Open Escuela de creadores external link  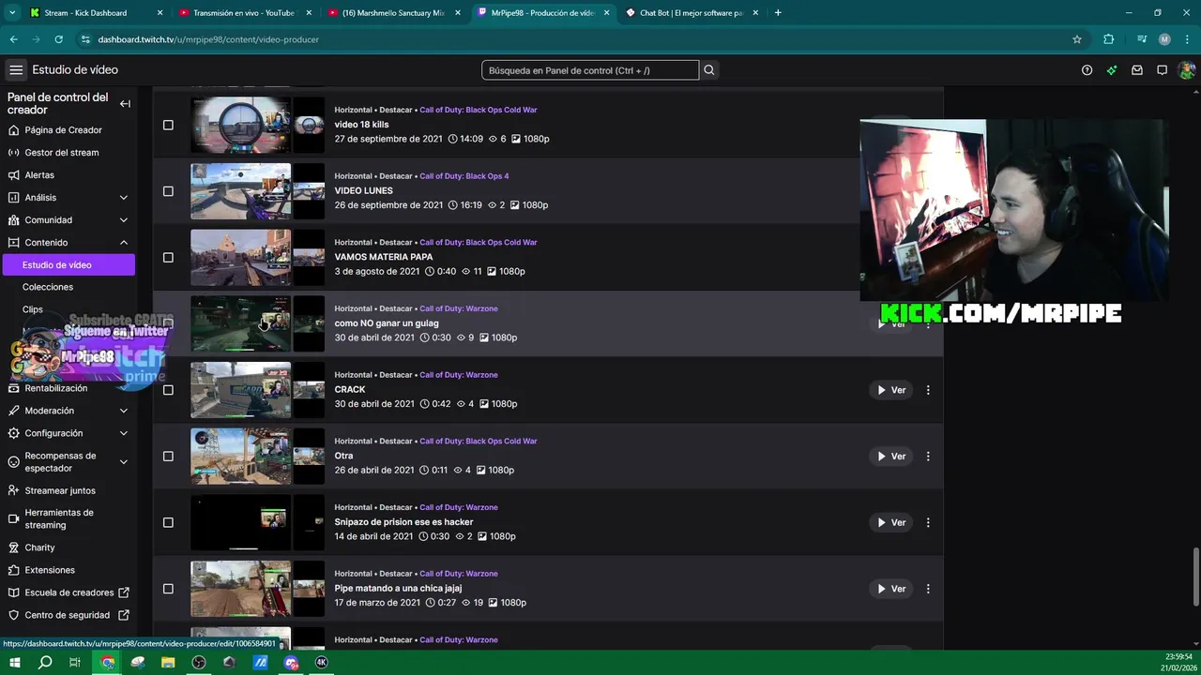(68, 592)
